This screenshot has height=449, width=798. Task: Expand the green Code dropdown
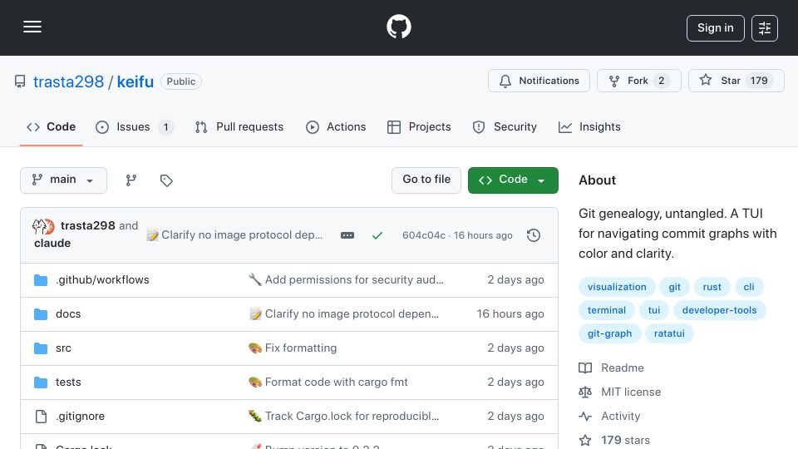point(513,180)
